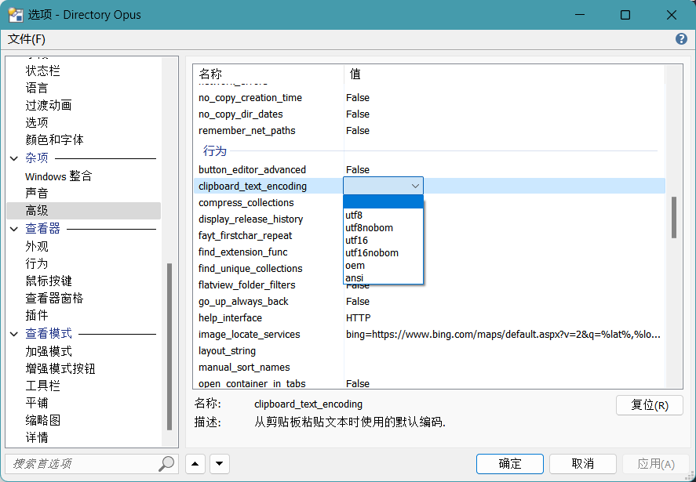The image size is (696, 482).
Task: Click the blue help question mark icon
Action: click(681, 39)
